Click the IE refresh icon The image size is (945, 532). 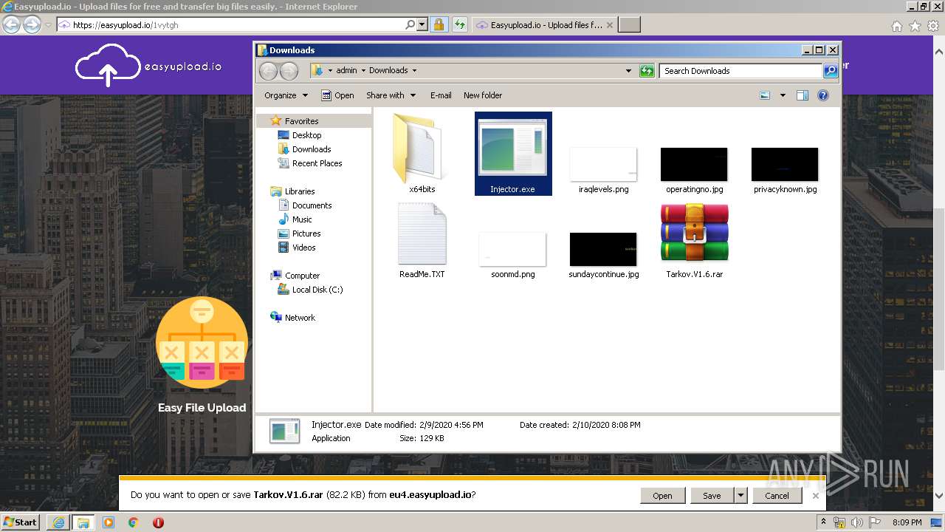460,25
